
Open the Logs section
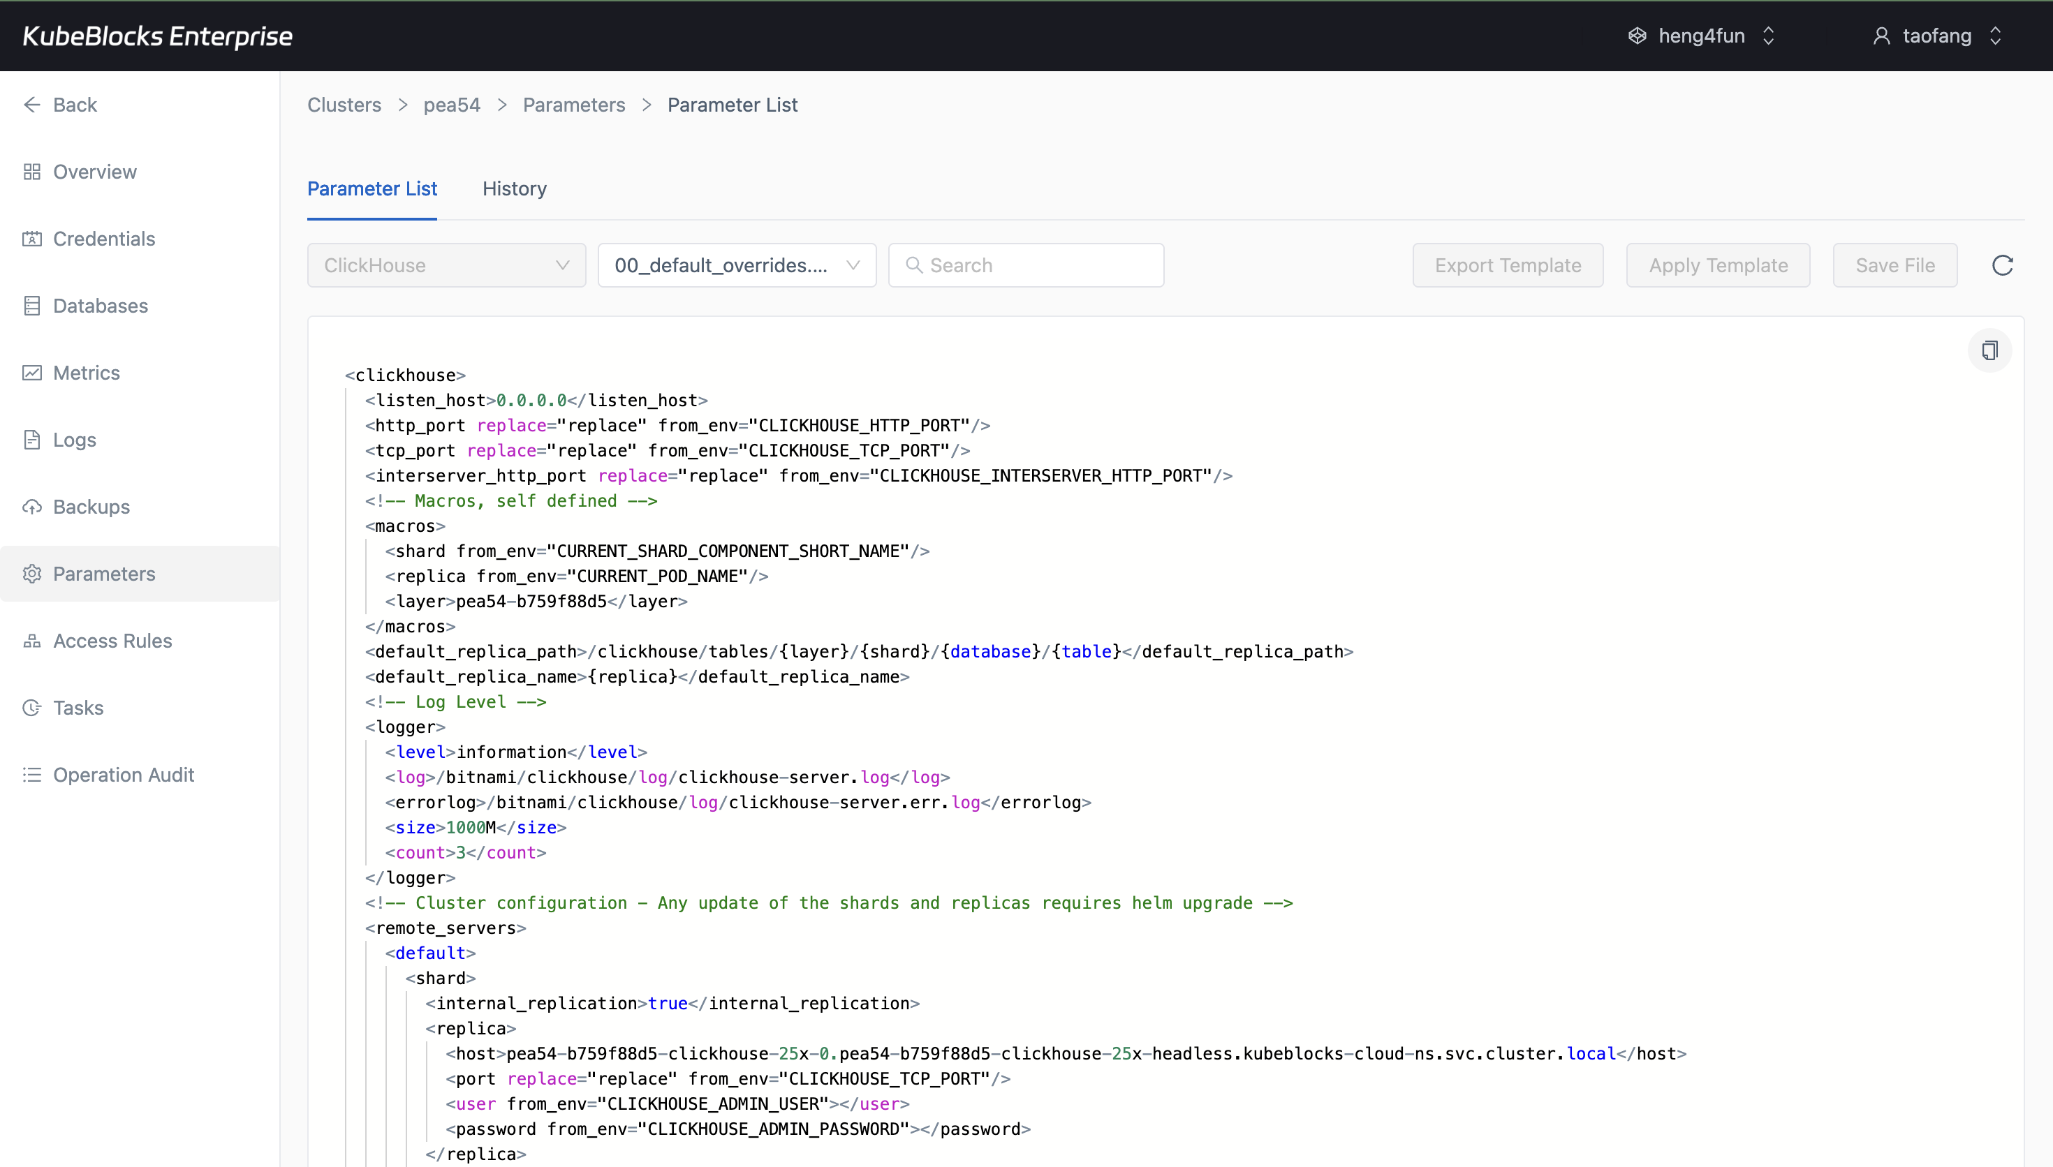73,439
